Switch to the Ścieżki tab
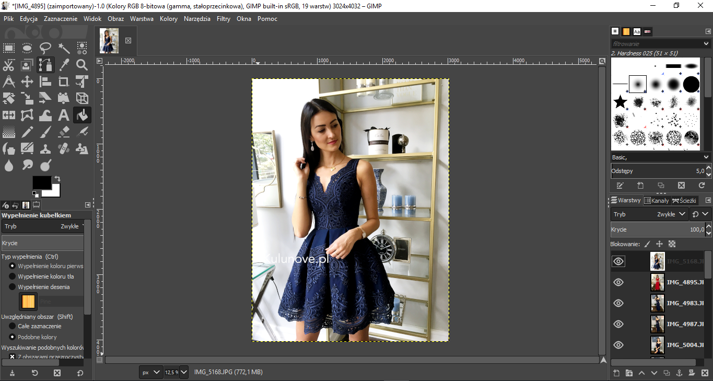Viewport: 713px width, 381px height. (684, 201)
